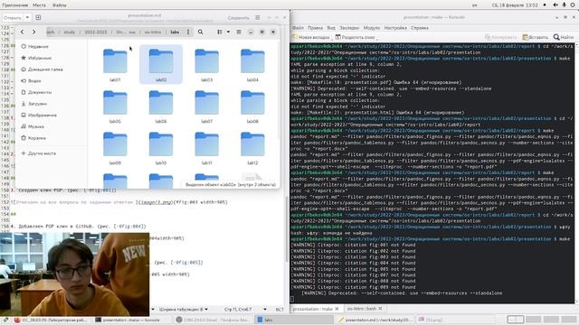Image resolution: width=579 pixels, height=325 pixels.
Task: Expand the Открыть dropdown arrow
Action: [x=27, y=17]
